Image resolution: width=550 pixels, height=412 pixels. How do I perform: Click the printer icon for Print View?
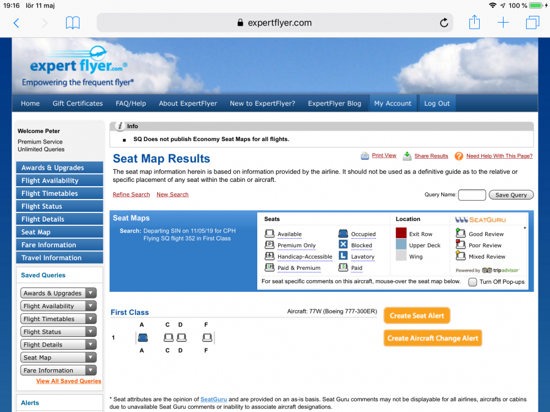pos(365,156)
